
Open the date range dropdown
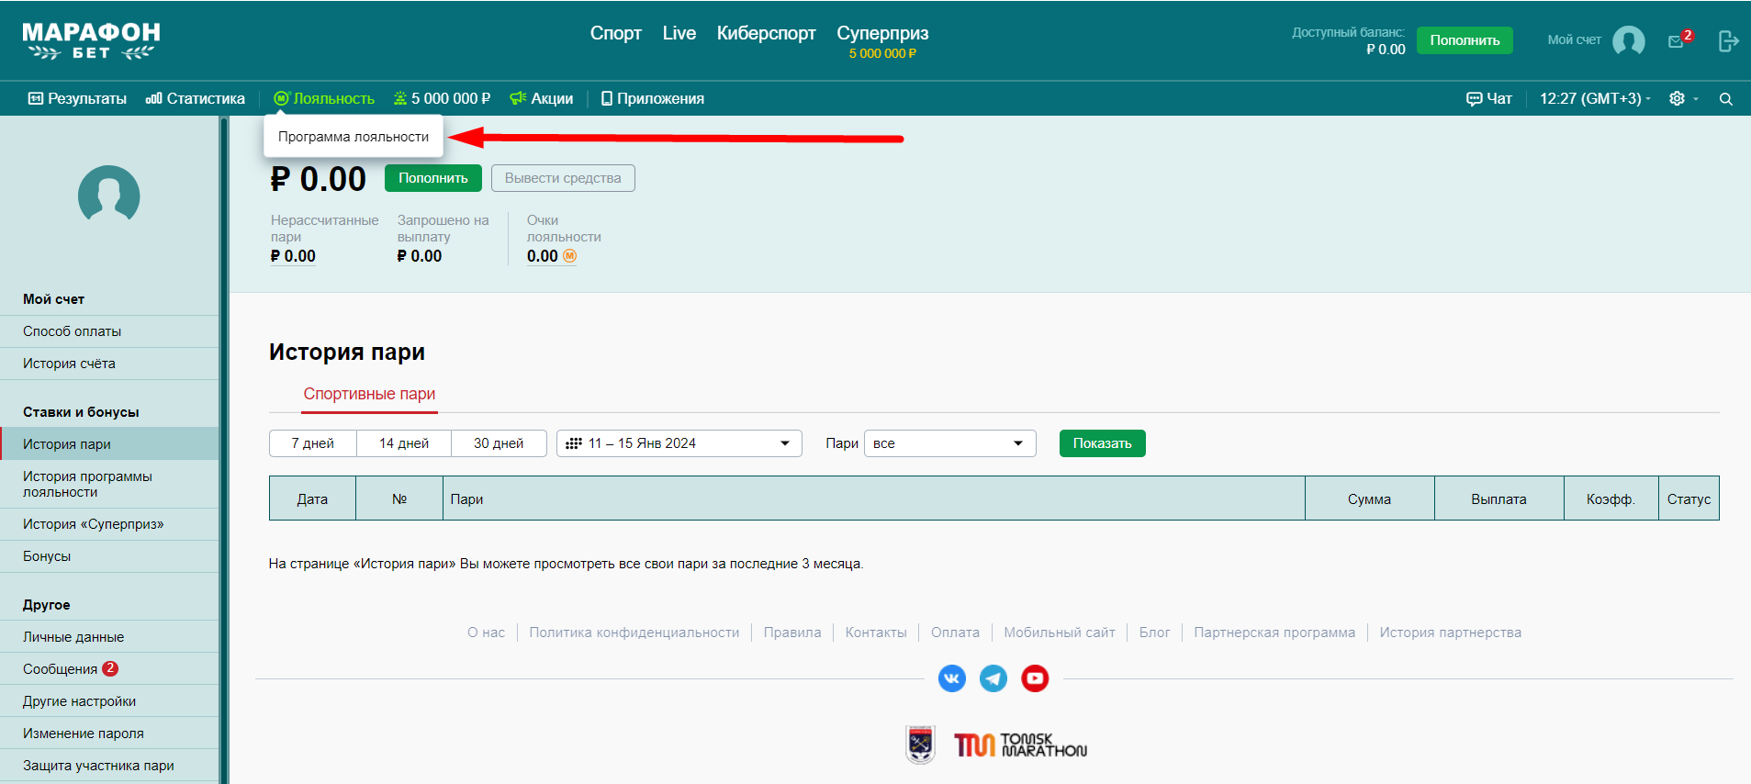coord(679,443)
